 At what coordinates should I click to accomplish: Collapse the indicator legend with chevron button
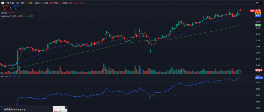click(3, 20)
